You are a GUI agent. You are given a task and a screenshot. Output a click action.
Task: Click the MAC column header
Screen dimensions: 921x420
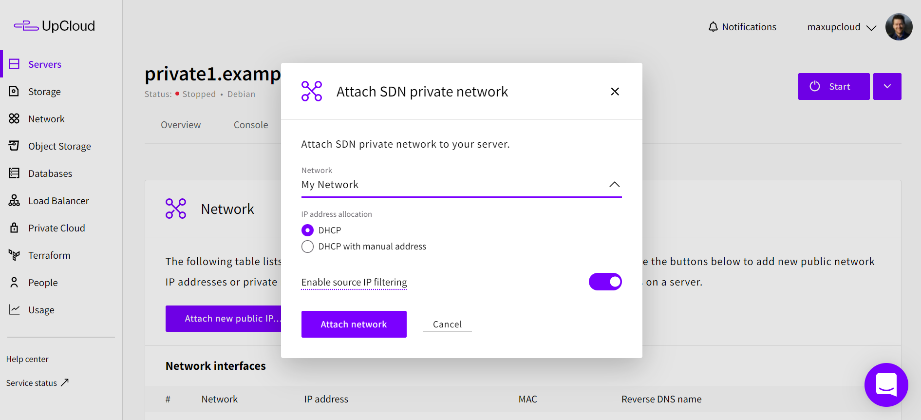click(x=528, y=399)
